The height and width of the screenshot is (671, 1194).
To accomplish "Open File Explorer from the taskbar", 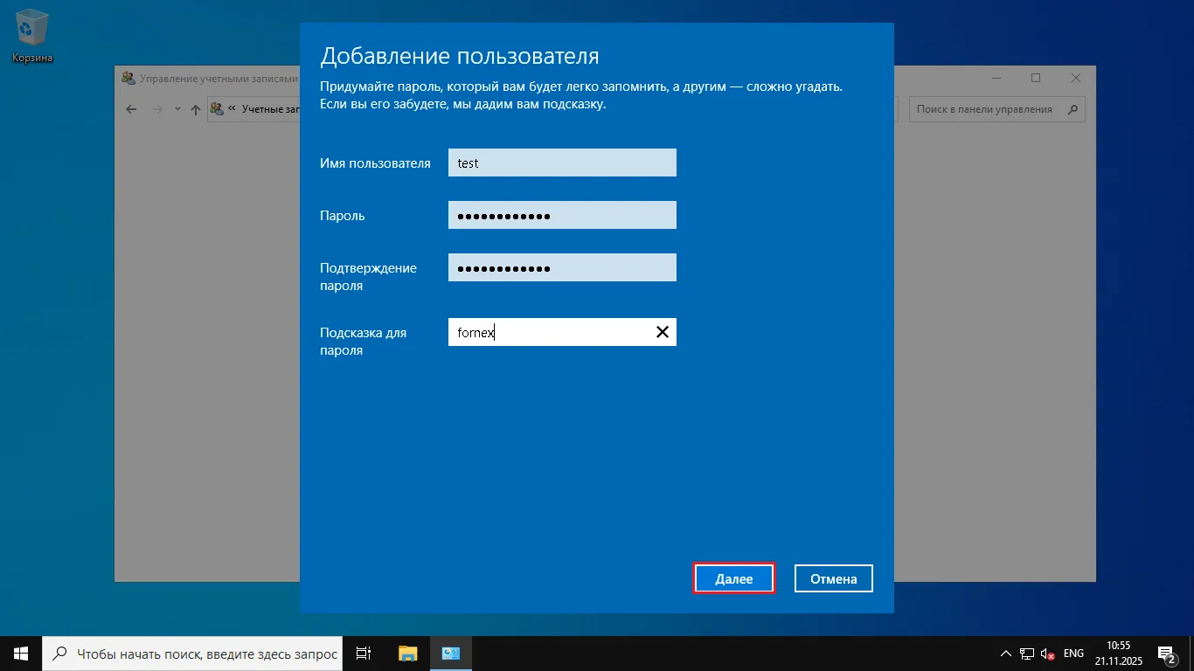I will (x=406, y=653).
